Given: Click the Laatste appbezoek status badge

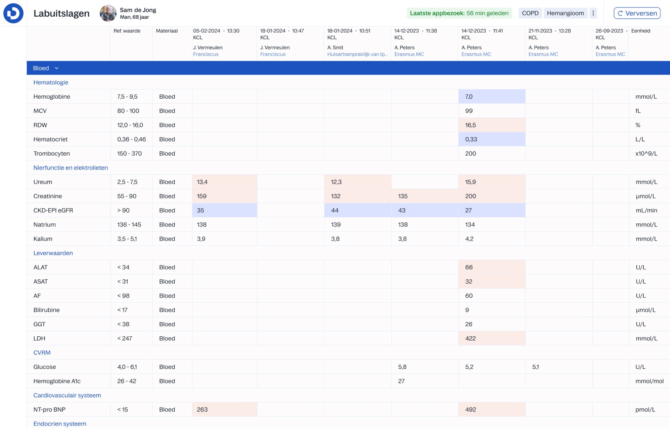Looking at the screenshot, I should [x=459, y=13].
